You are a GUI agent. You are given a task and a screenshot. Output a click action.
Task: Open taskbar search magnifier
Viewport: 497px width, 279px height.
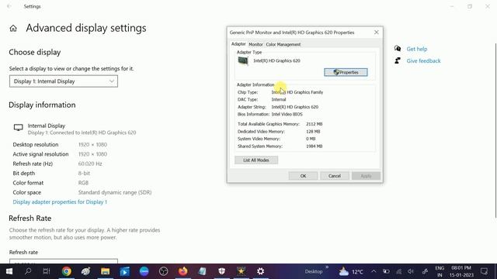(x=28, y=271)
